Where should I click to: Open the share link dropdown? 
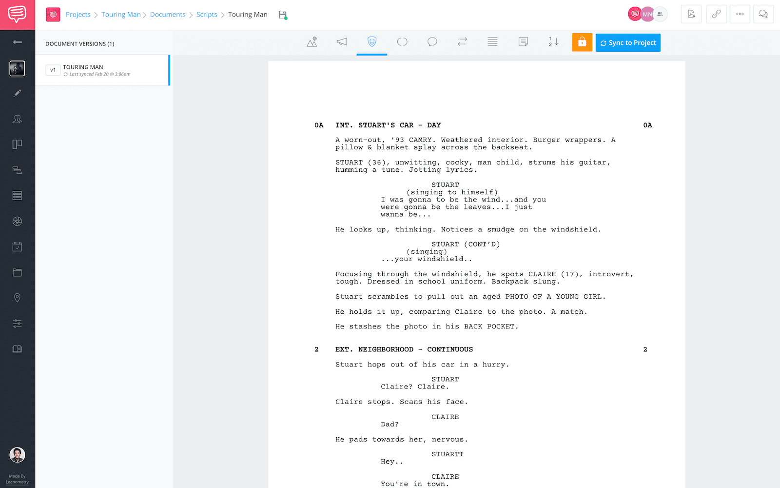716,14
